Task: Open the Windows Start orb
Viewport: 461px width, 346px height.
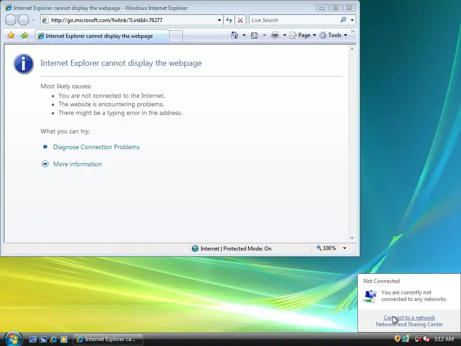Action: [x=13, y=339]
